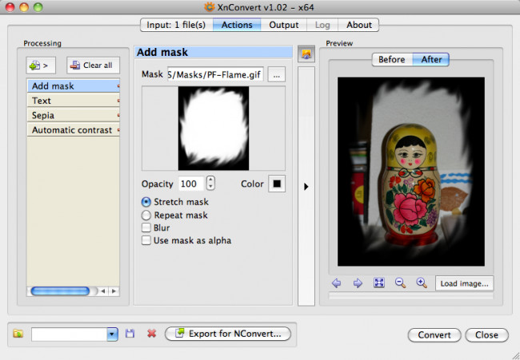Show previous image with left arrow
This screenshot has height=360, width=520.
[x=337, y=283]
